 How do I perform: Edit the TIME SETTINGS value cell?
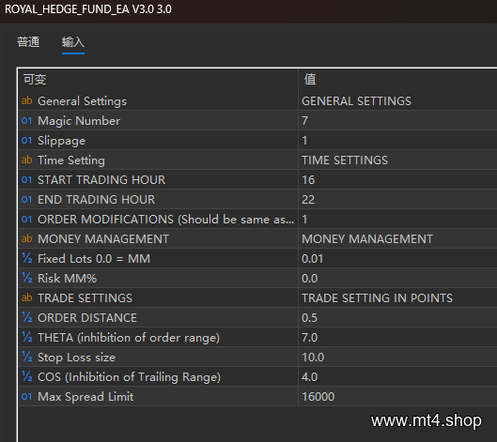point(397,160)
